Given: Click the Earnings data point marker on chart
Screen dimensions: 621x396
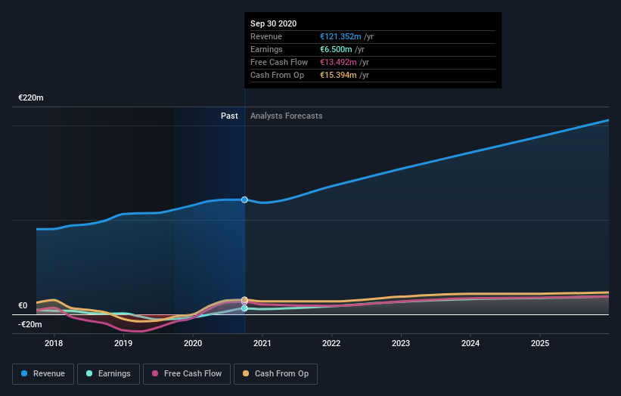Looking at the screenshot, I should [x=244, y=308].
